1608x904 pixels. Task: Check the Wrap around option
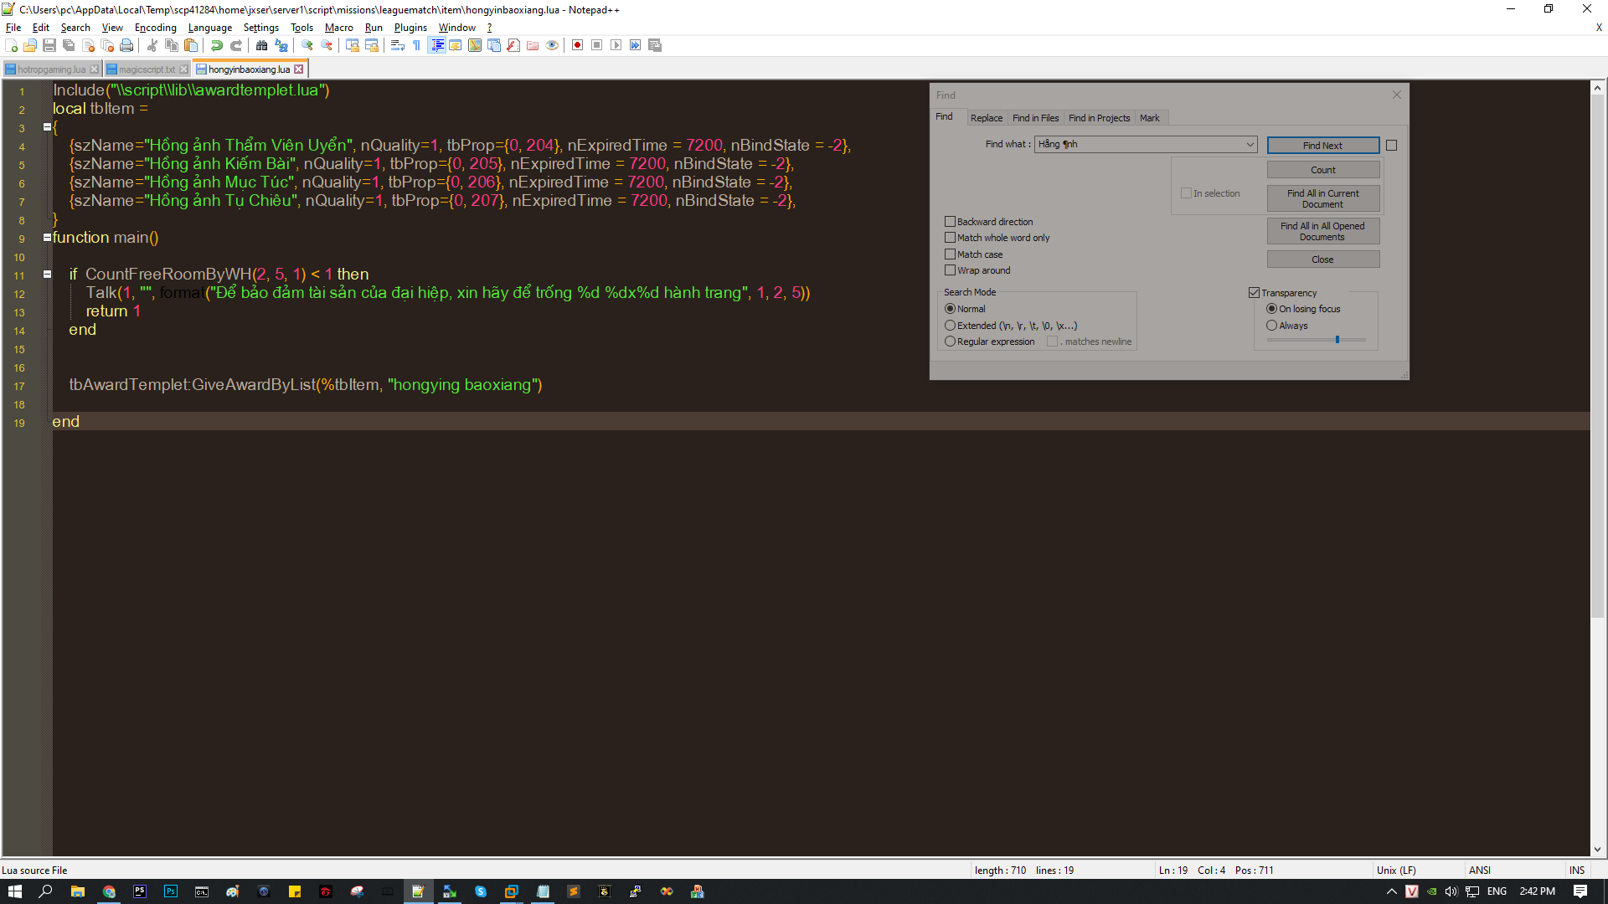951,270
